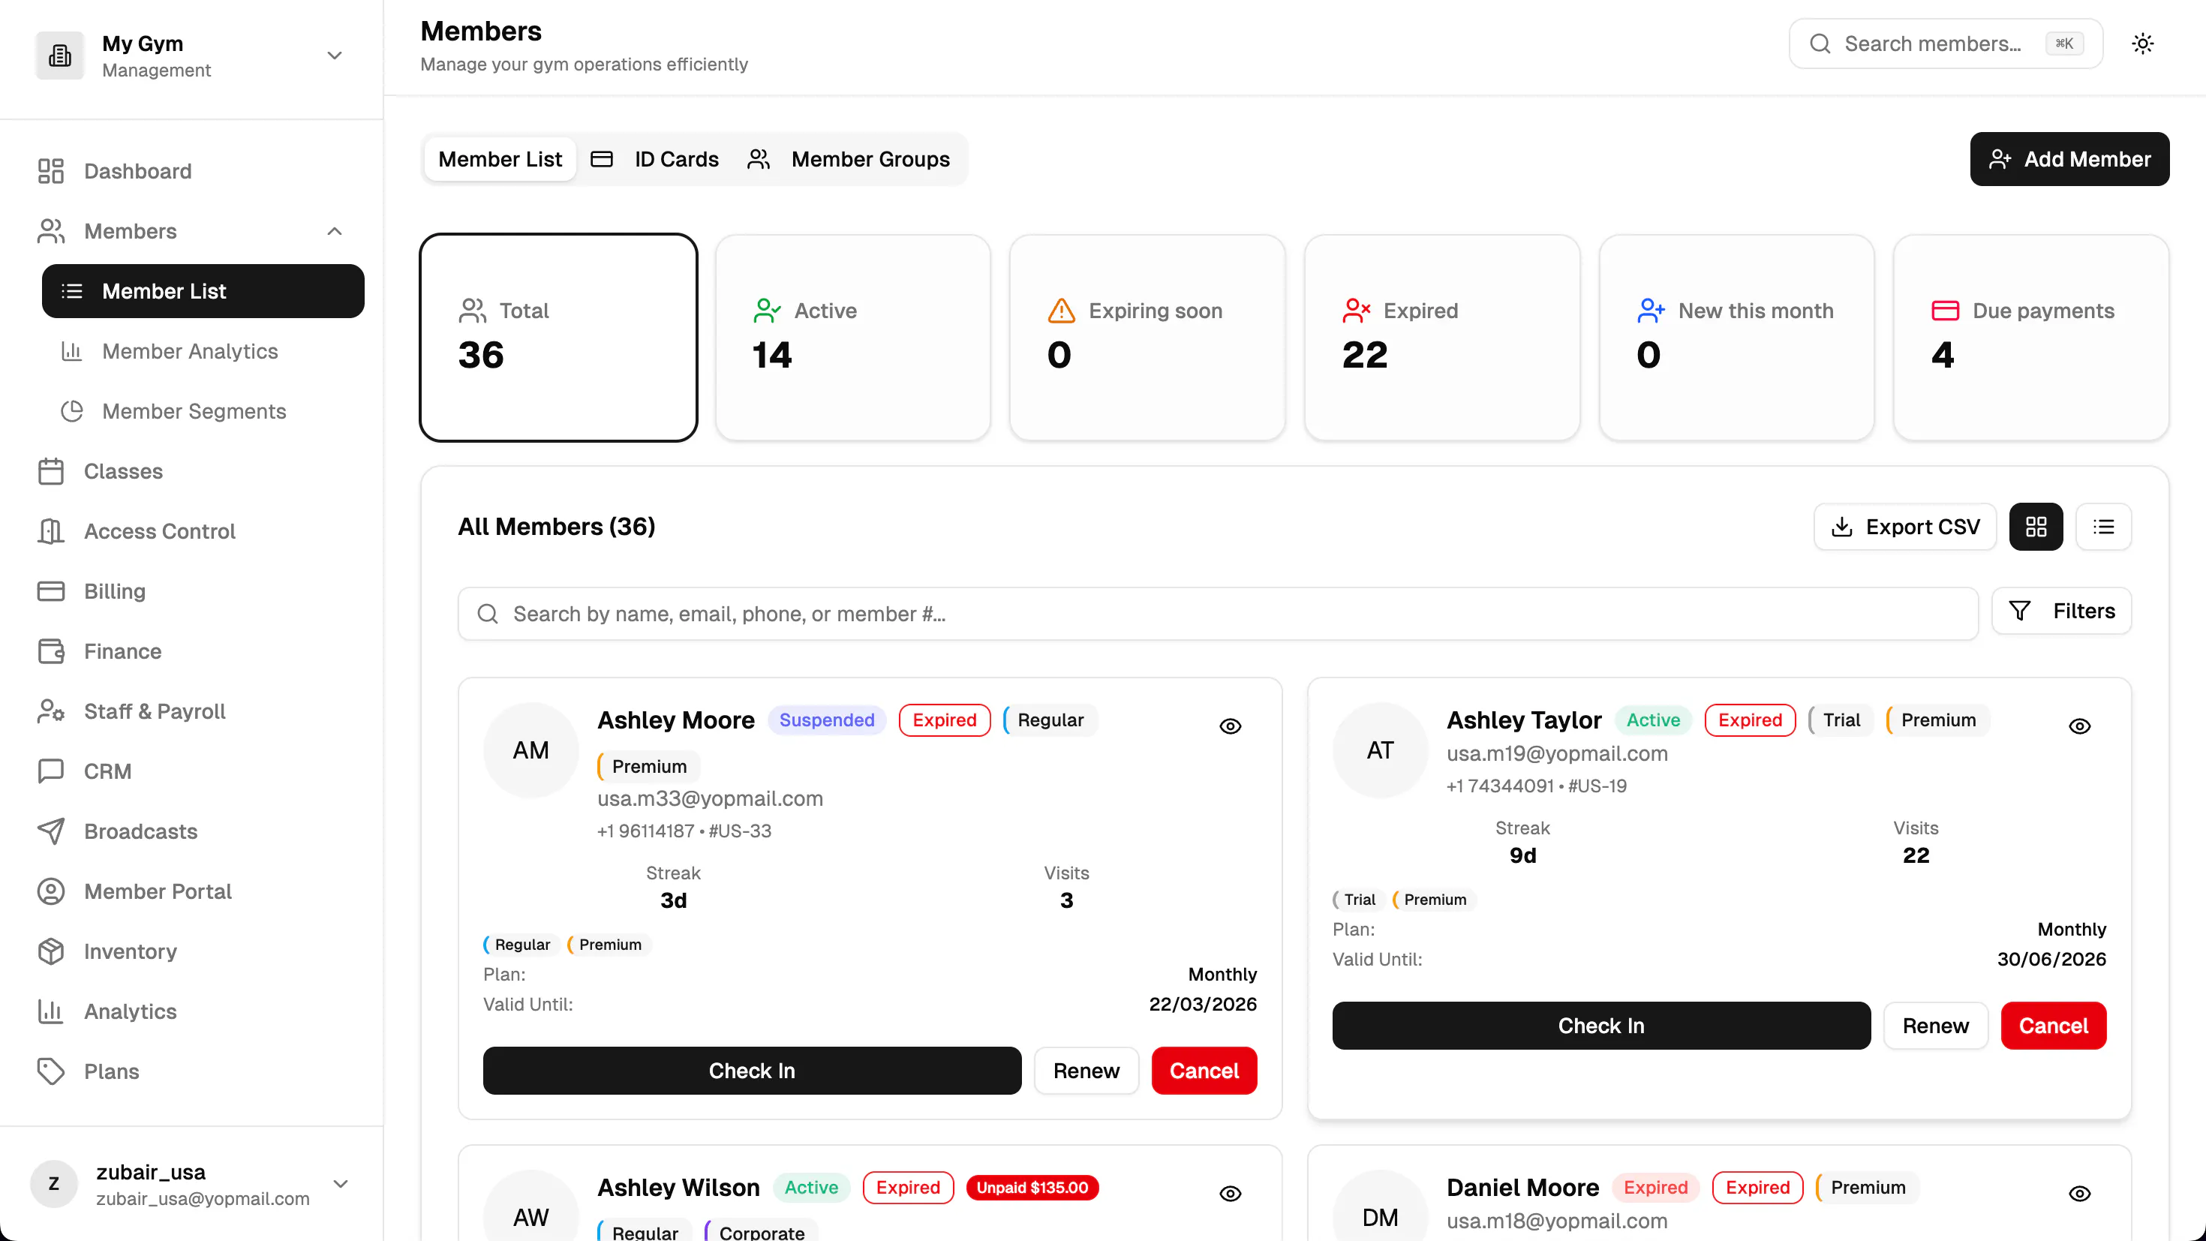Viewport: 2206px width, 1241px height.
Task: Renew Ashley Moore's membership
Action: [x=1086, y=1071]
